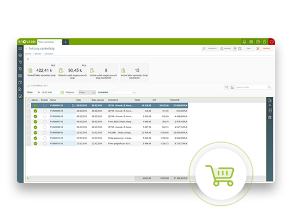Select the PISZBIN contractor cell
This screenshot has height=222, width=290.
tap(120, 133)
